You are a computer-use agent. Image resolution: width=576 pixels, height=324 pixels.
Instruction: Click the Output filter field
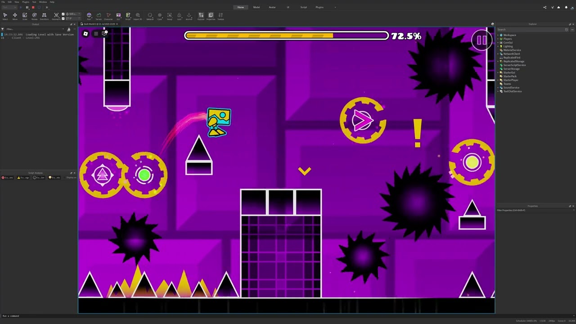point(34,29)
